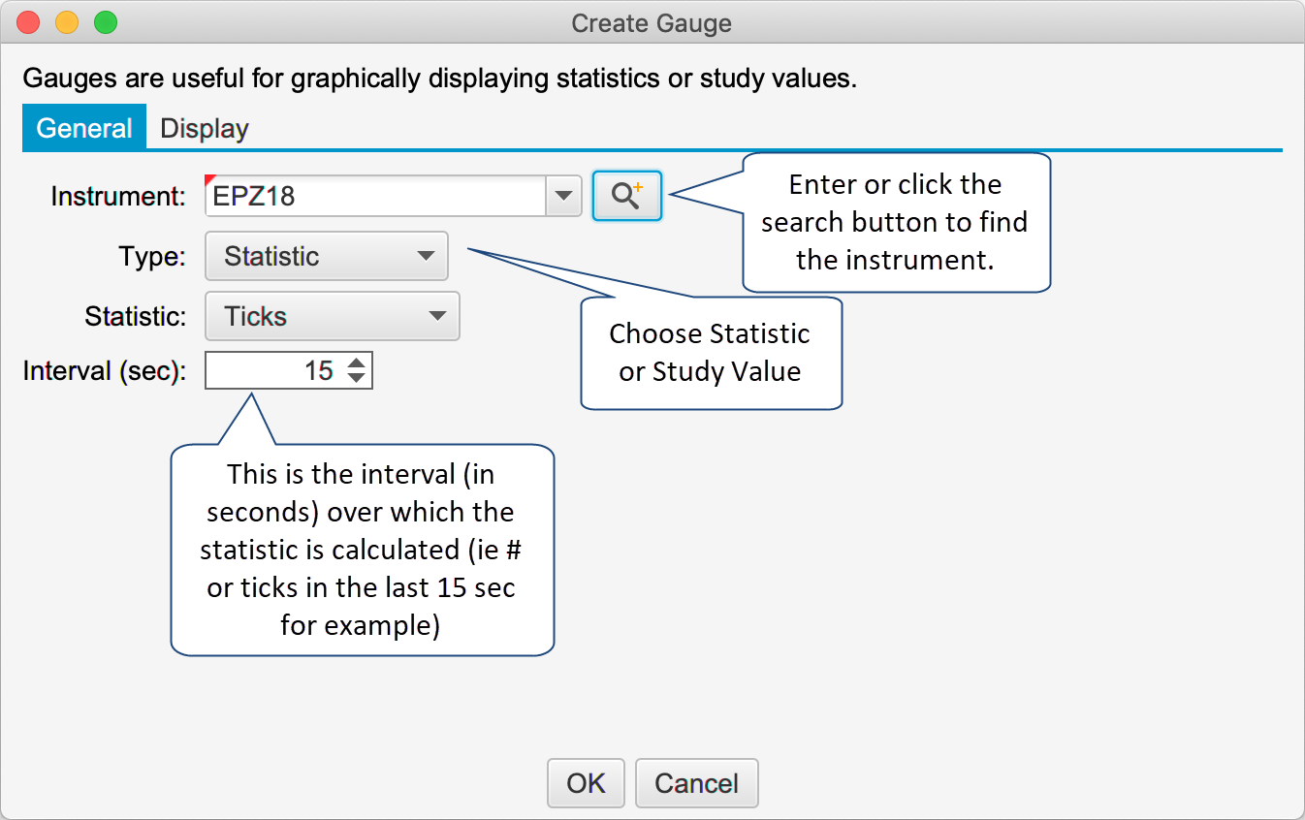Increase Interval with the up arrow
The height and width of the screenshot is (820, 1305).
click(357, 363)
